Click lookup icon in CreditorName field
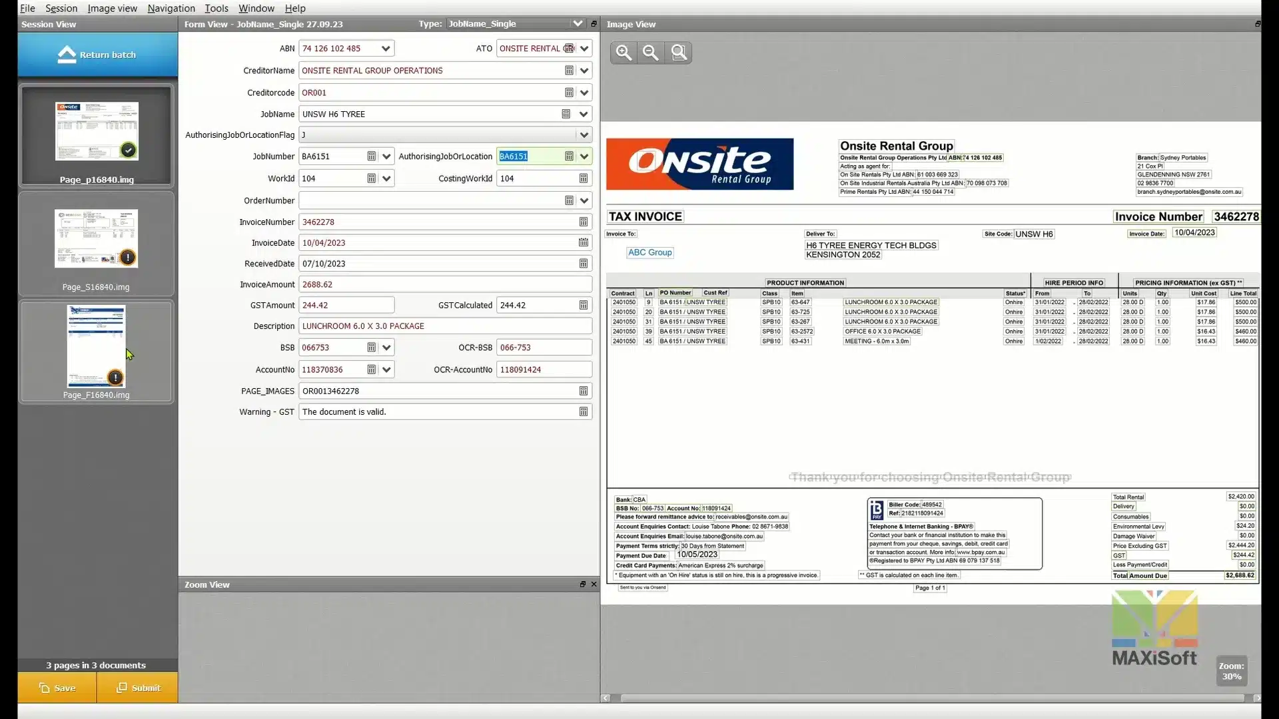The height and width of the screenshot is (719, 1279). click(x=569, y=71)
